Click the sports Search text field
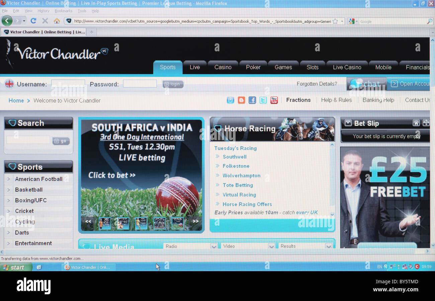435x301 pixels. click(28, 140)
